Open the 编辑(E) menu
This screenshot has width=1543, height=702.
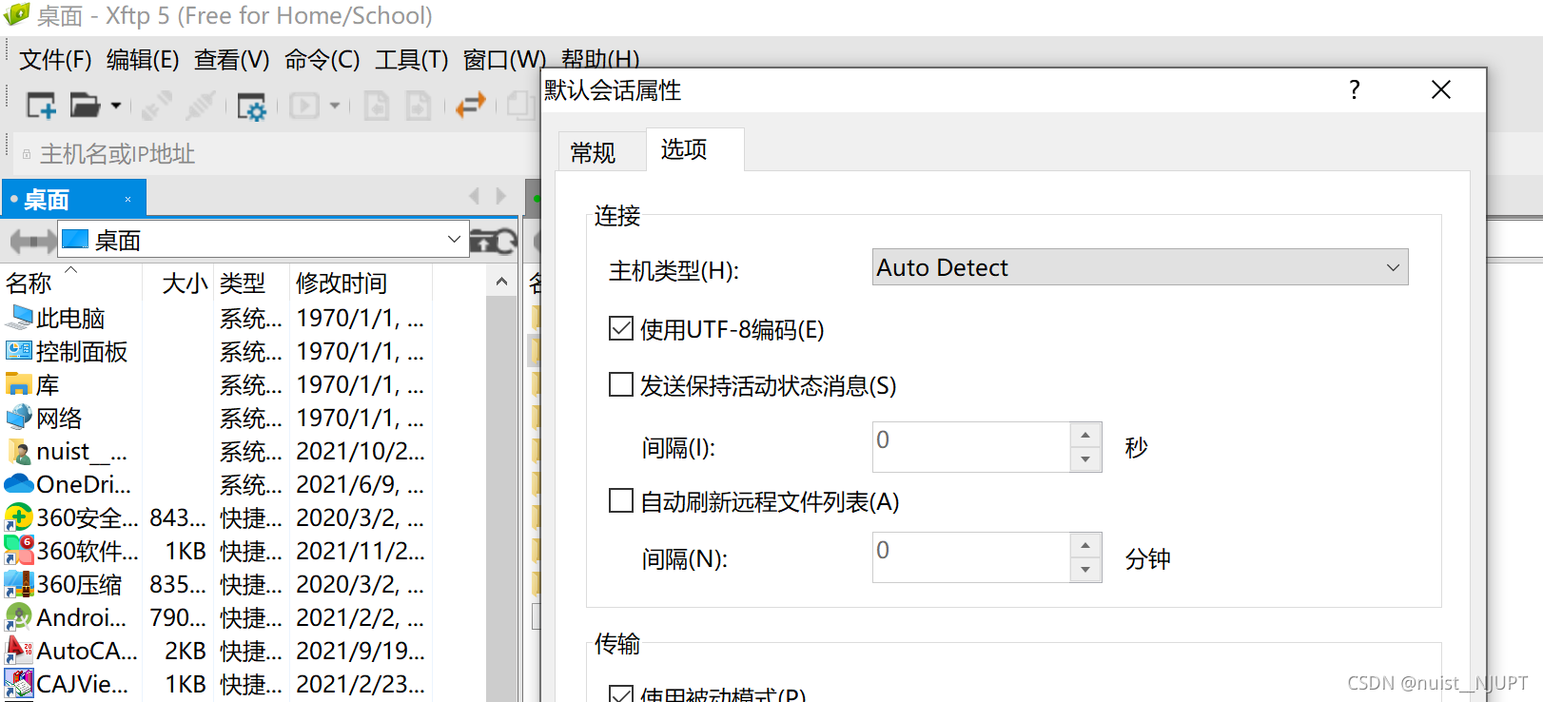(143, 59)
